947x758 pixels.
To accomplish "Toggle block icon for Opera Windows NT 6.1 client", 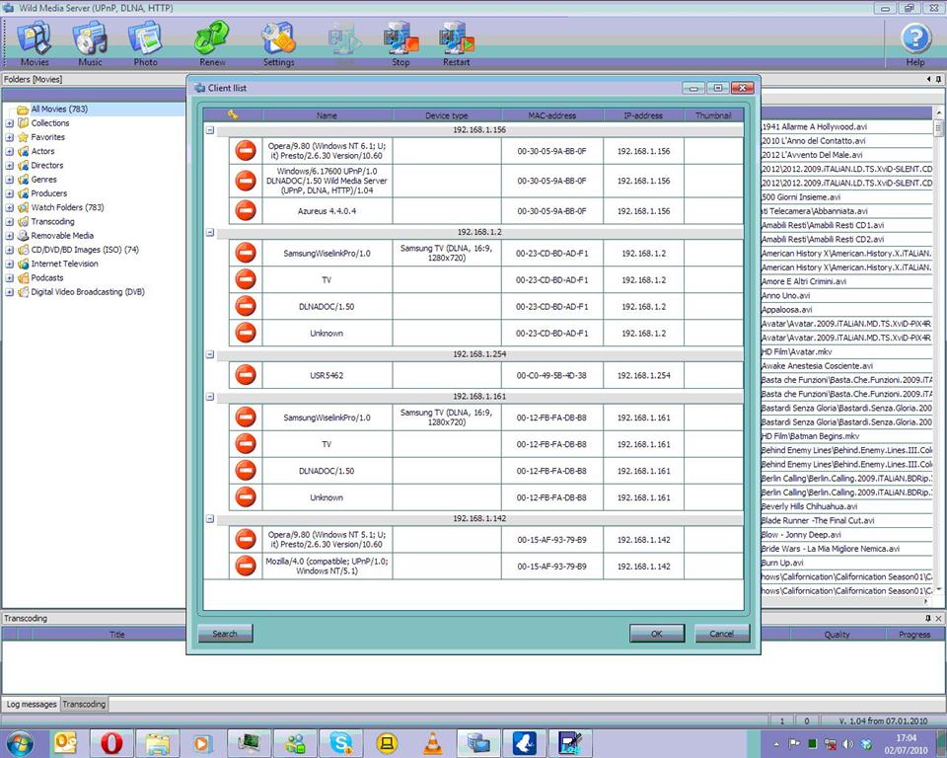I will click(x=246, y=150).
